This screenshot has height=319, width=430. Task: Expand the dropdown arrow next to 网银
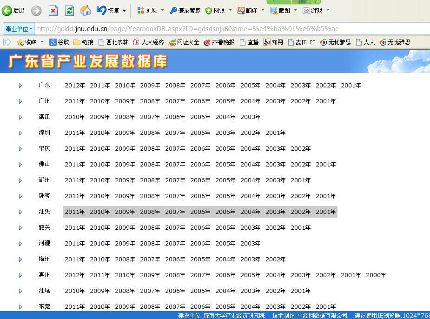click(231, 10)
